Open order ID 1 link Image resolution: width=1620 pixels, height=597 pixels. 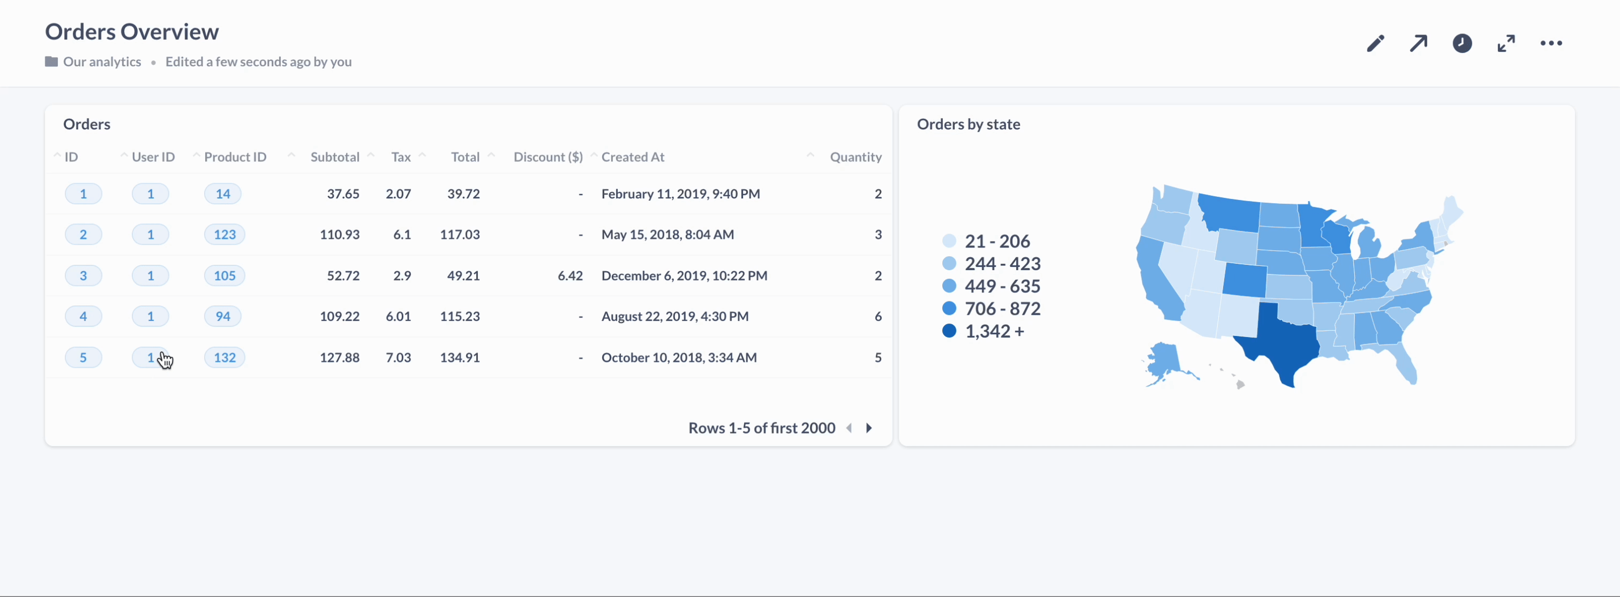point(84,194)
